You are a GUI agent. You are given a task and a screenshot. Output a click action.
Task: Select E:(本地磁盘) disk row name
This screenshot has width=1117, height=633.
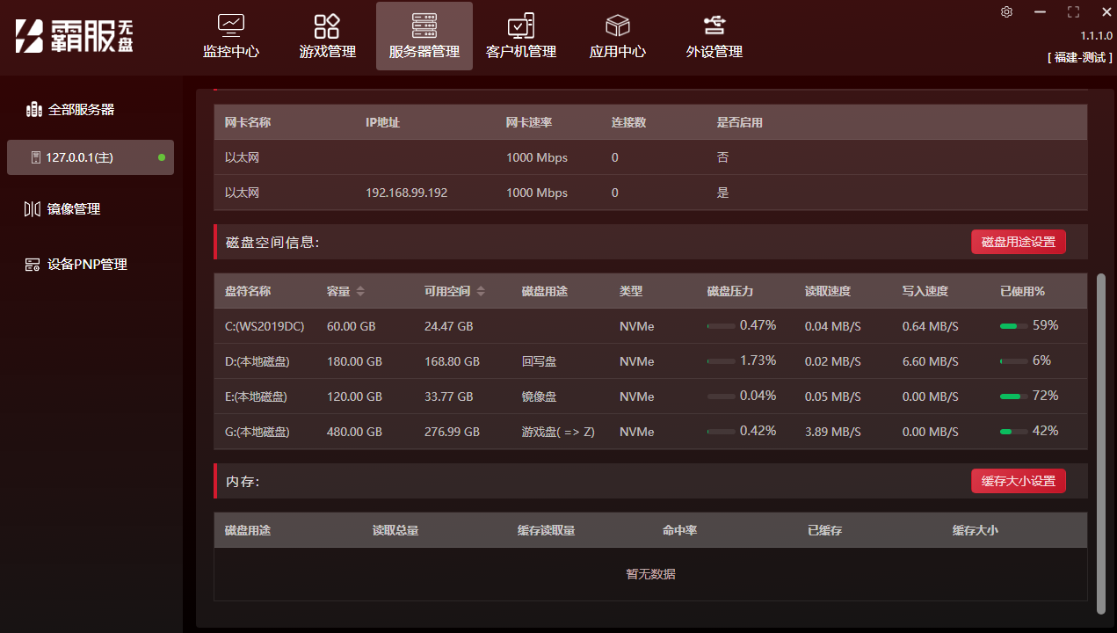[x=257, y=397]
